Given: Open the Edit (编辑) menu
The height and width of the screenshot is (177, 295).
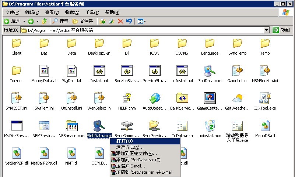Looking at the screenshot, I should click(x=32, y=12).
